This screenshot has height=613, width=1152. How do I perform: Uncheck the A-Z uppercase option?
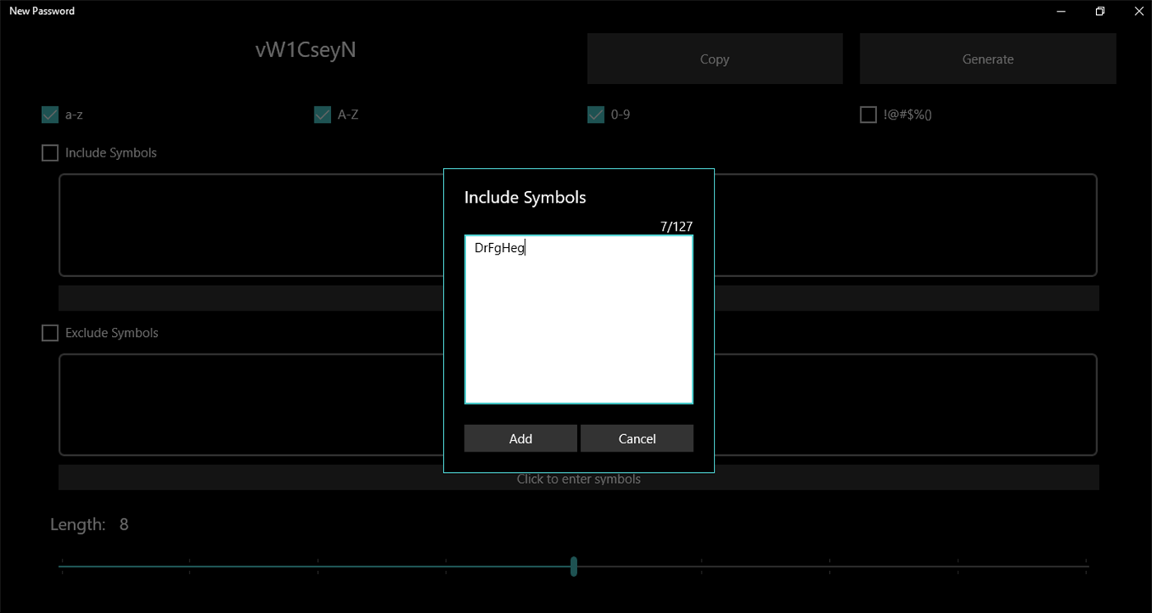(x=322, y=115)
